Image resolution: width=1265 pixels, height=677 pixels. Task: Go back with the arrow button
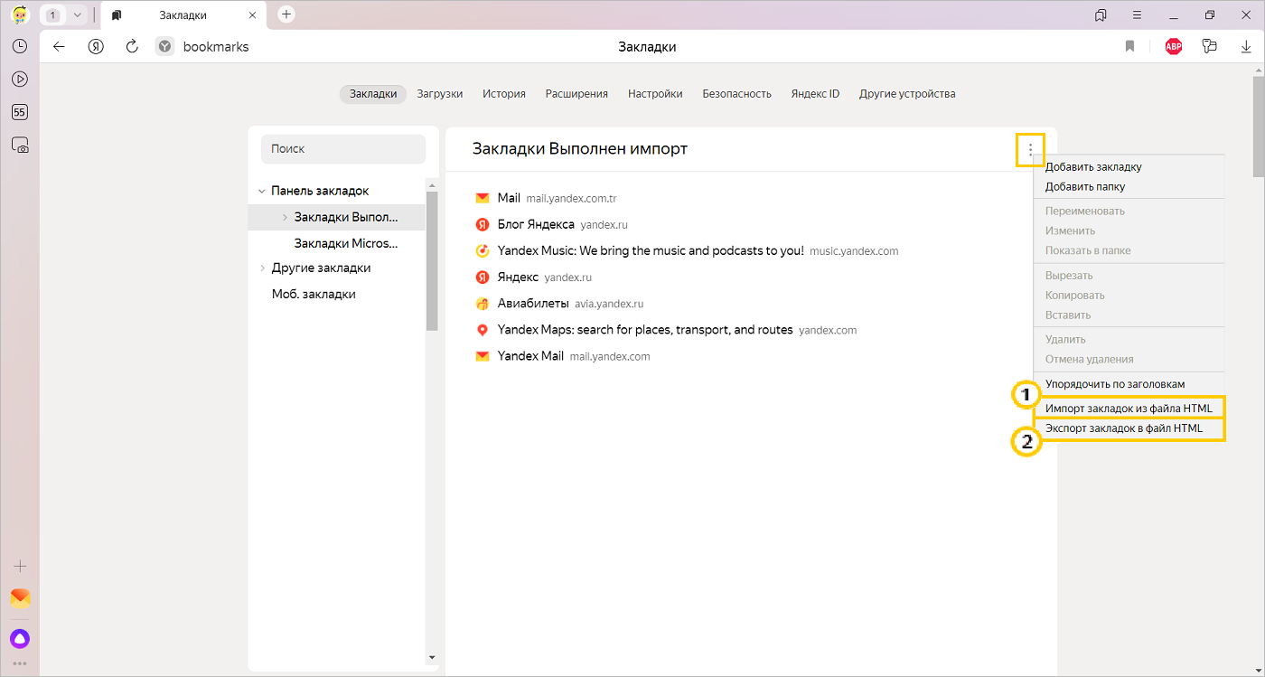pyautogui.click(x=59, y=47)
